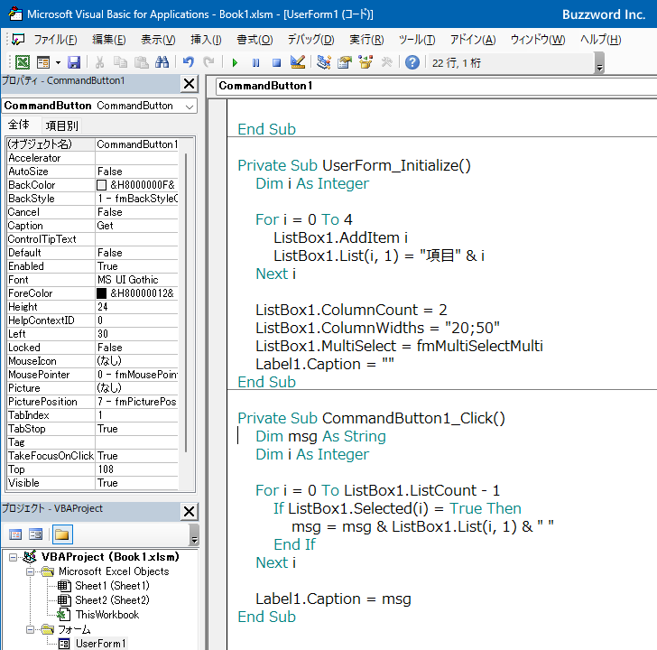
Task: Click the Insert UserForm toolbar icon
Action: coord(43,63)
